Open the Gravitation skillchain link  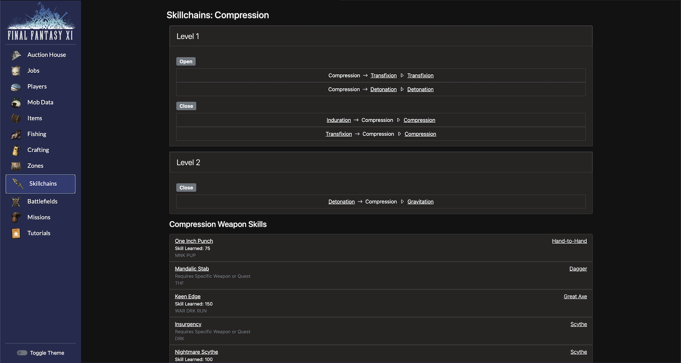pyautogui.click(x=420, y=202)
